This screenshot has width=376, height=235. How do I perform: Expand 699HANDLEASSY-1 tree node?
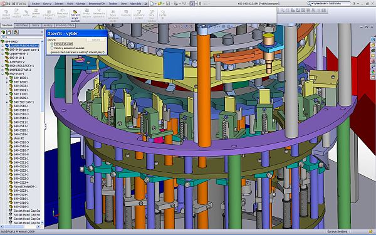tap(3, 66)
